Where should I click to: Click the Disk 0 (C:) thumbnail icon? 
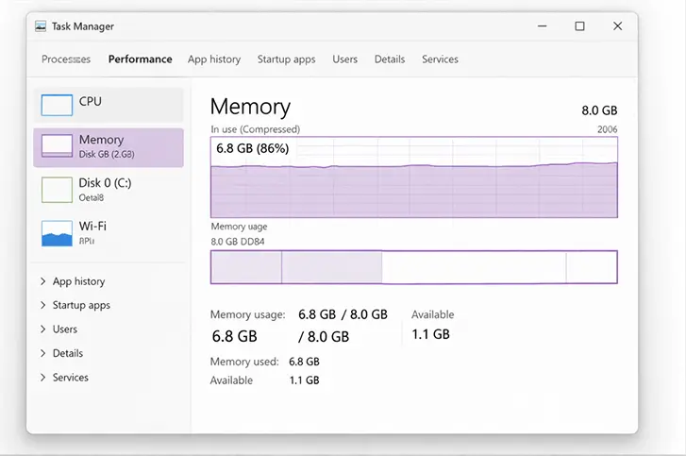click(57, 190)
